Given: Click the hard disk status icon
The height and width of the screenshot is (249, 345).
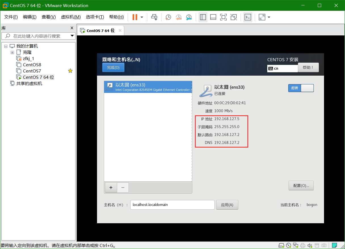Looking at the screenshot, I should coord(281,245).
